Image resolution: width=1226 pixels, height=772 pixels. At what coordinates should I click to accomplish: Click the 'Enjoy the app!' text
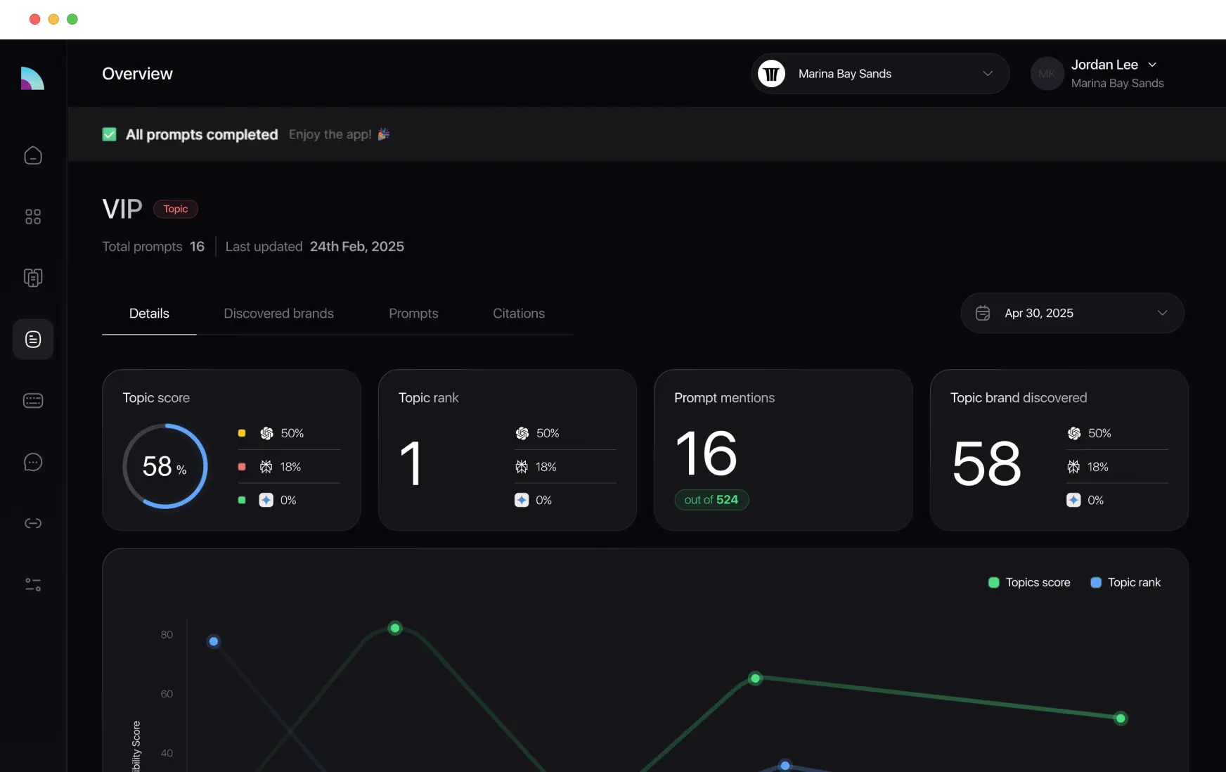[x=330, y=134]
